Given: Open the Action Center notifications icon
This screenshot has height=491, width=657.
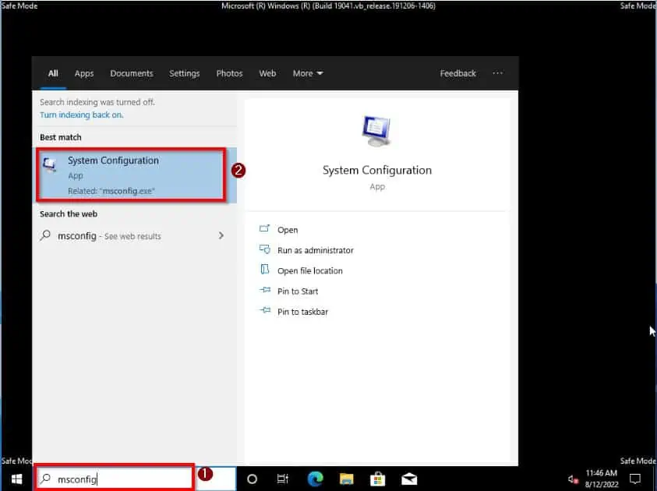Looking at the screenshot, I should [635, 479].
